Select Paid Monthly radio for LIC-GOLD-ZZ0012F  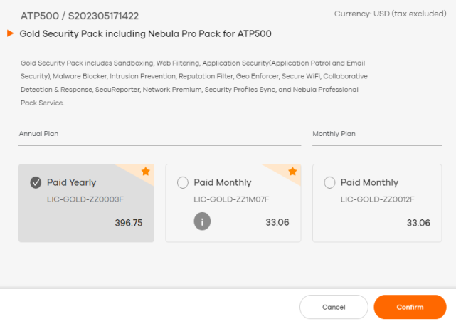(x=329, y=182)
